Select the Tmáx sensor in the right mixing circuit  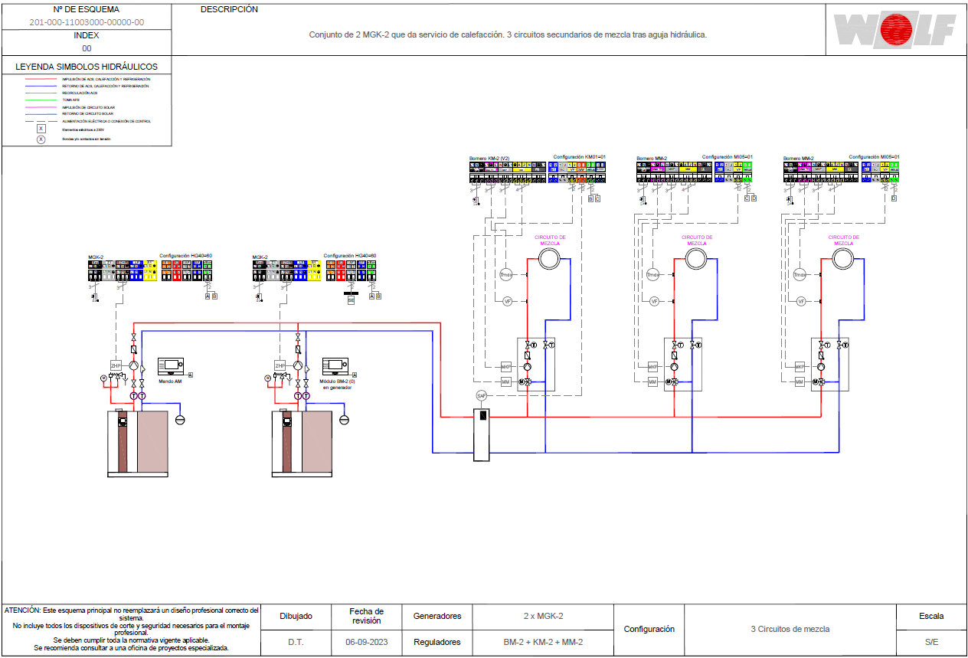tap(800, 274)
